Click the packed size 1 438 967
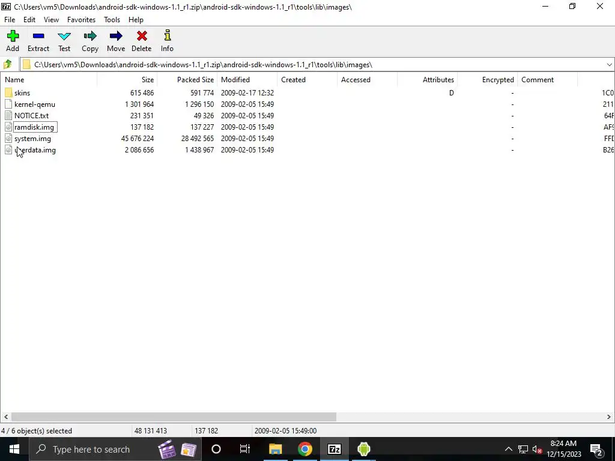Viewport: 615px width, 461px height. tap(199, 149)
